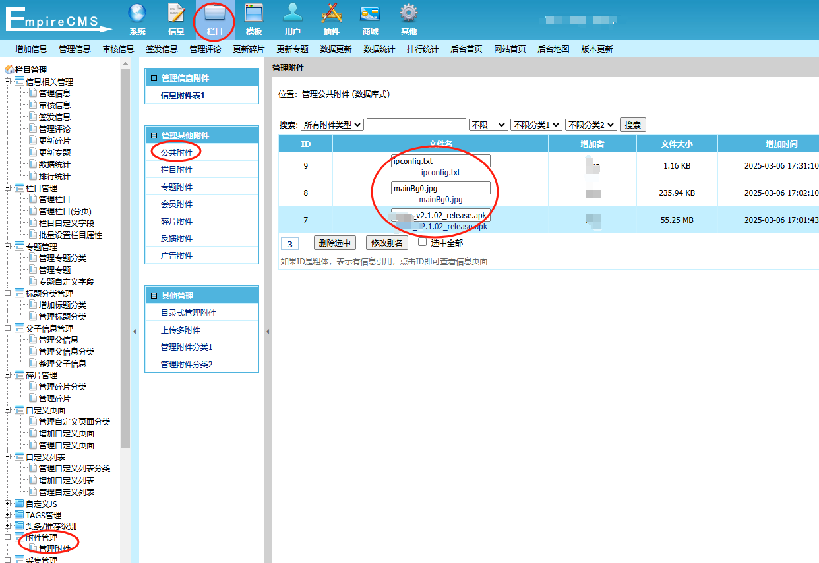The height and width of the screenshot is (563, 819).
Task: Open 版本更新 in the top menu
Action: point(597,49)
